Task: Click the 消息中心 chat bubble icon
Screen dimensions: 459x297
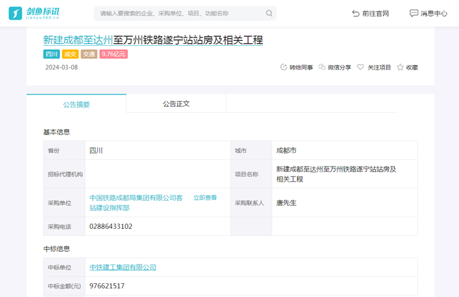Action: click(x=414, y=13)
